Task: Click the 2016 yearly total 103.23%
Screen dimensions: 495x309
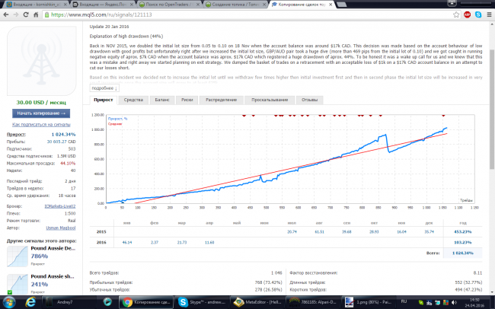Action: click(462, 242)
